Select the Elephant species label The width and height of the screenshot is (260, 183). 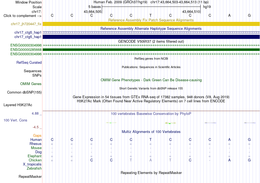click(34, 156)
